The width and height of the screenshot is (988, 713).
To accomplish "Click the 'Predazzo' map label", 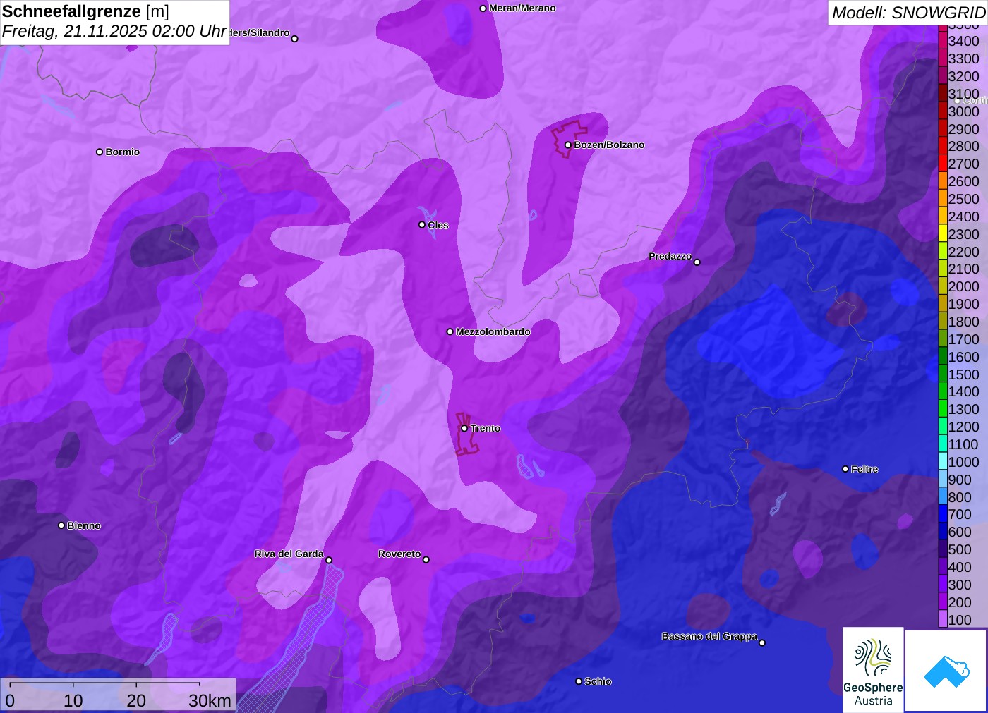I will pyautogui.click(x=670, y=256).
